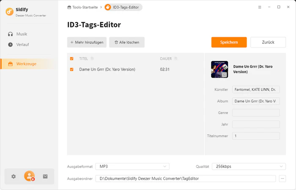Go back to Tools-Startseite breadcrumb
The image size is (296, 190).
[x=82, y=7]
